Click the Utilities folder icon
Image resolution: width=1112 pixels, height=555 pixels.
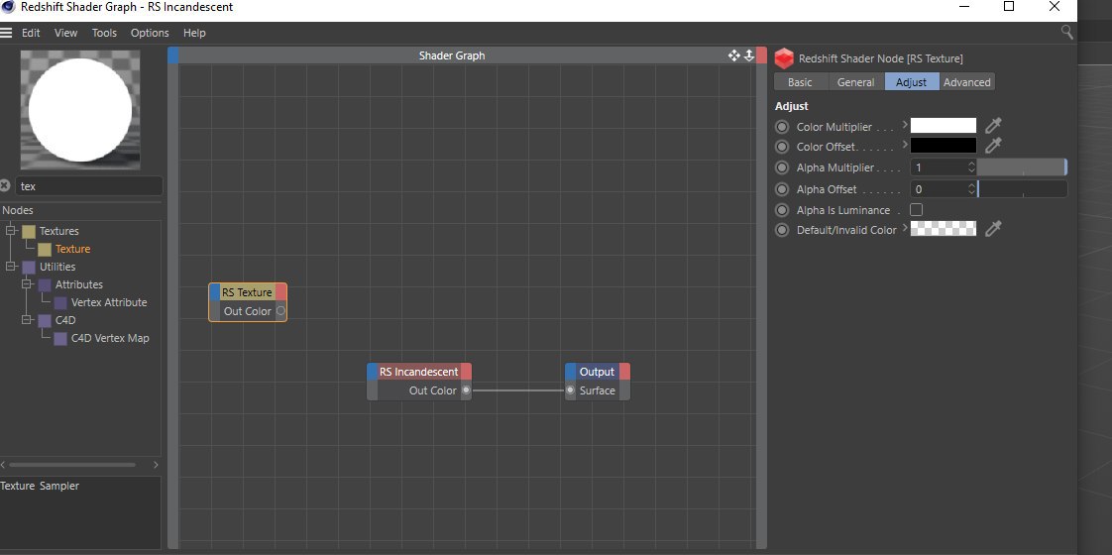29,268
